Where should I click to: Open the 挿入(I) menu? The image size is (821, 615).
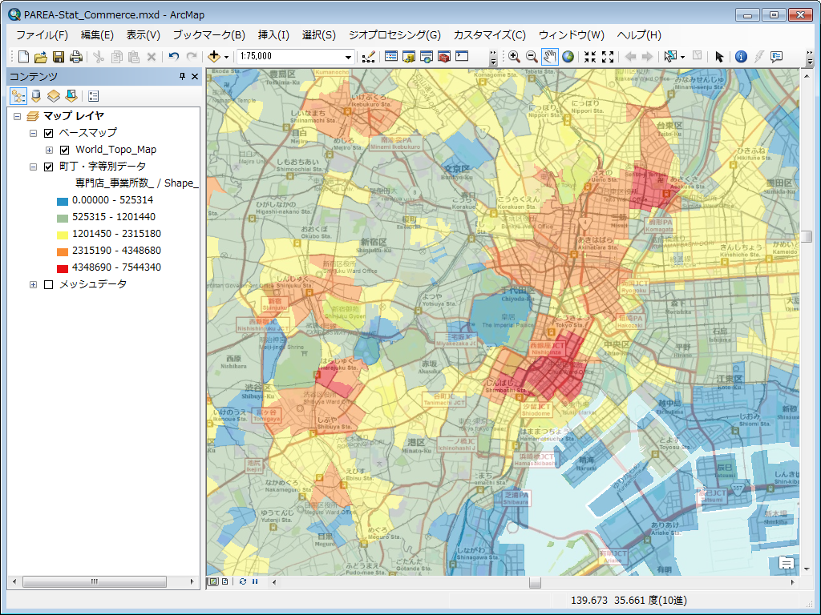[273, 35]
